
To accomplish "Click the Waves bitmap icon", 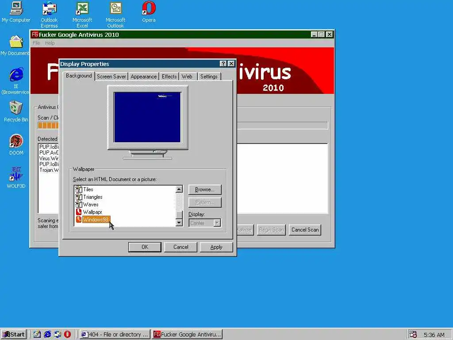I will coord(79,205).
